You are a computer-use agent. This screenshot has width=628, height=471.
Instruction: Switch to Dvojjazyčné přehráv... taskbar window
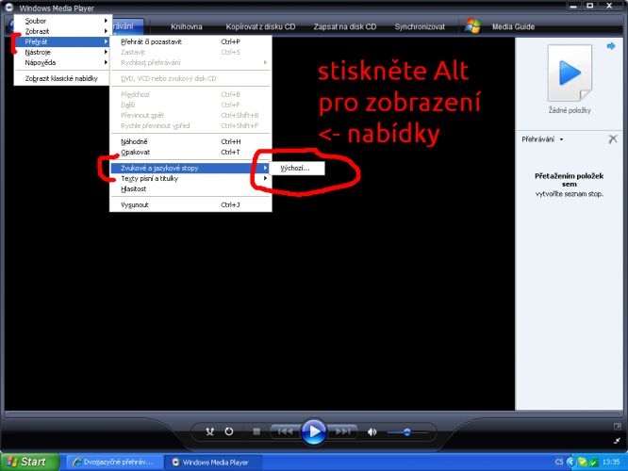tap(114, 463)
